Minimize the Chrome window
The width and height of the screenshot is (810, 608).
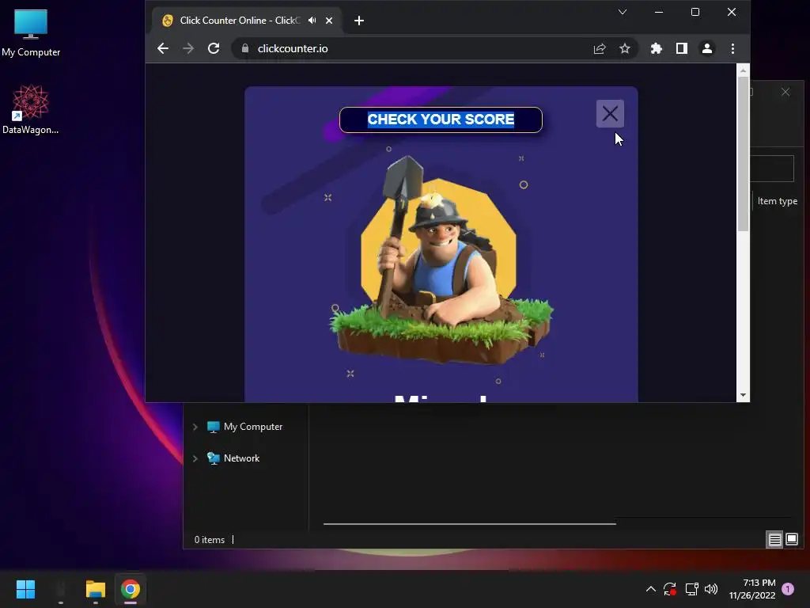[x=659, y=12]
